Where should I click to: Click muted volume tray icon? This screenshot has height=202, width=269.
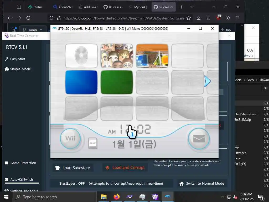pyautogui.click(x=235, y=197)
